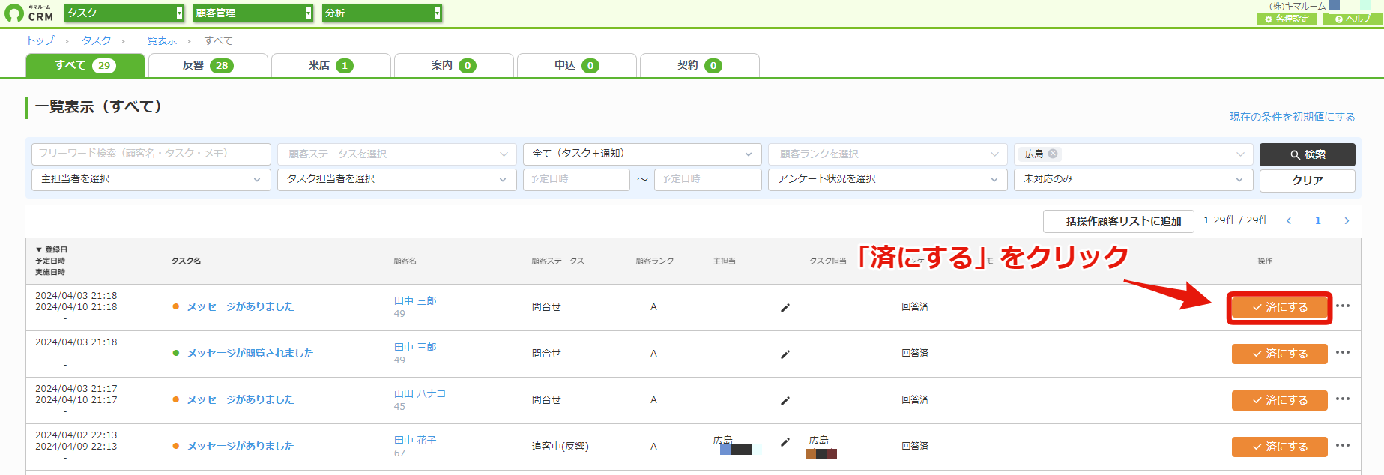Open the 未対応のみ dropdown
1384x475 pixels.
[1133, 180]
